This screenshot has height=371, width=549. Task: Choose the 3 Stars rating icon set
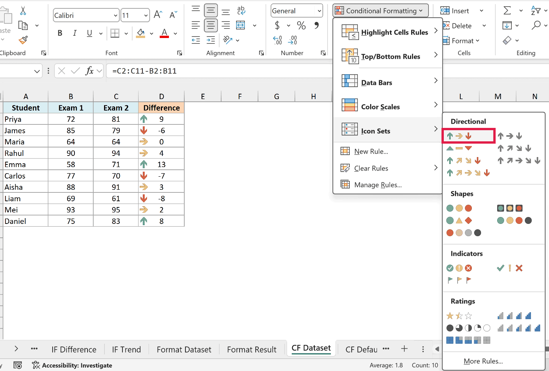click(x=459, y=316)
